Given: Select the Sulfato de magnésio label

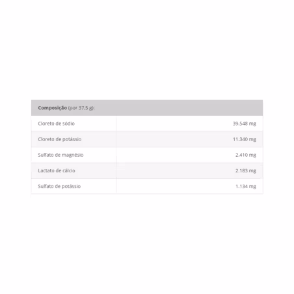Looking at the screenshot, I should tap(60, 155).
